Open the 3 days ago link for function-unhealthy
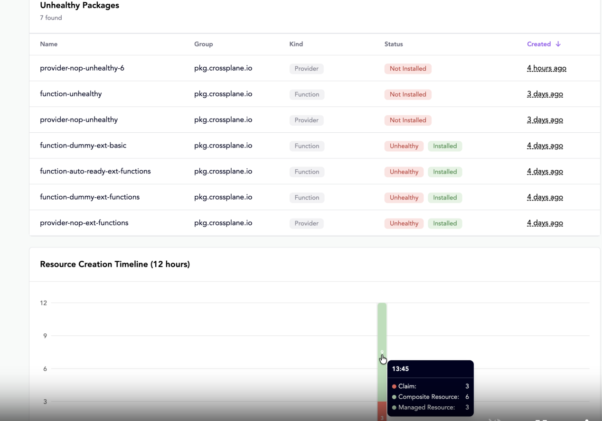602x421 pixels. point(545,94)
